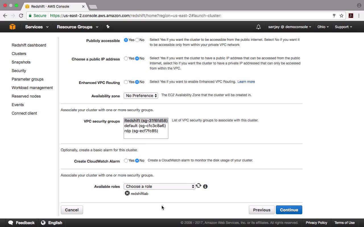
Task: Open the notifications bell
Action: coord(258,27)
